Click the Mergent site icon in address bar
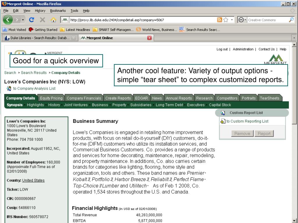Image resolution: width=298 pixels, height=223 pixels. point(65,20)
